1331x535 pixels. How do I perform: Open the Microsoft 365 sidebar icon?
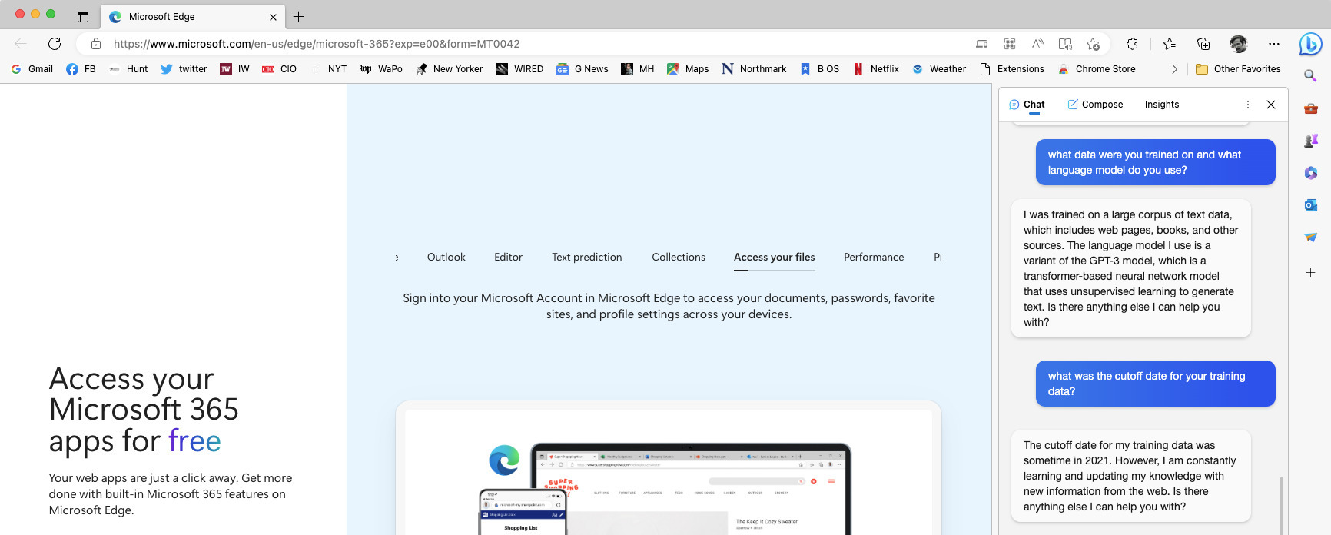1310,173
